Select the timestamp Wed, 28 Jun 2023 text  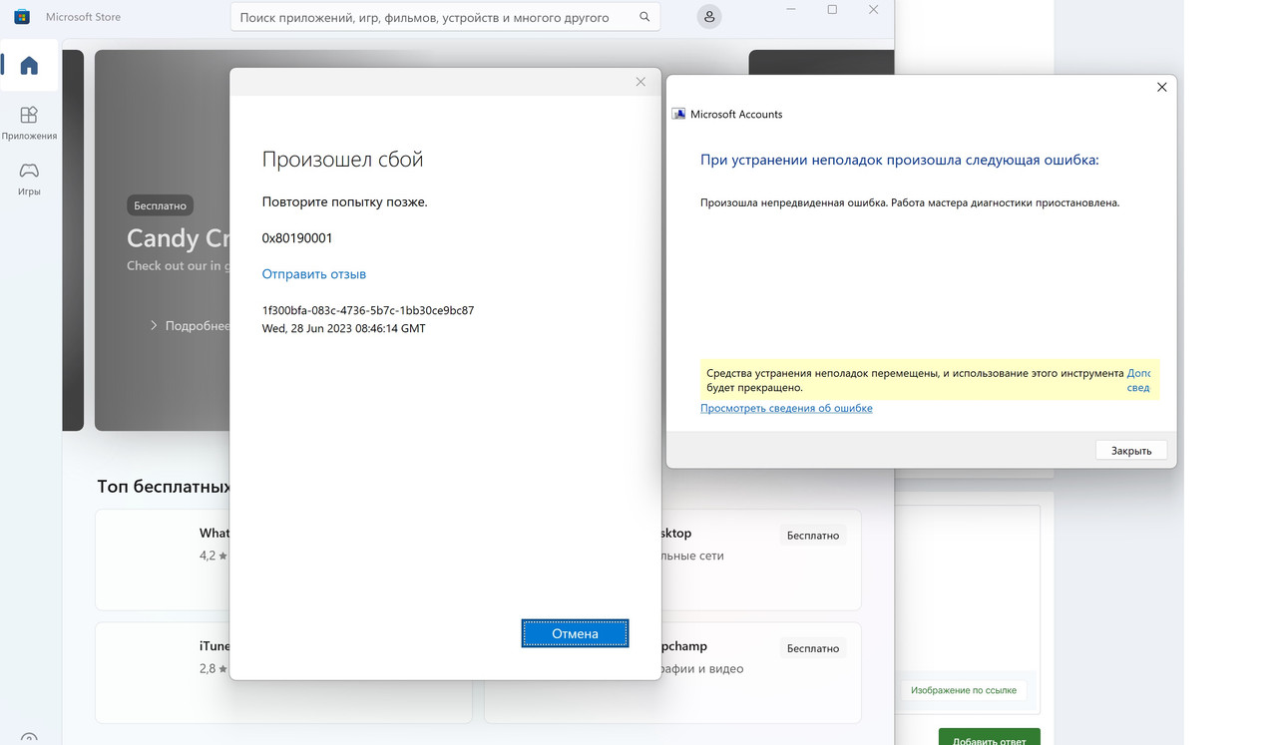pyautogui.click(x=344, y=328)
